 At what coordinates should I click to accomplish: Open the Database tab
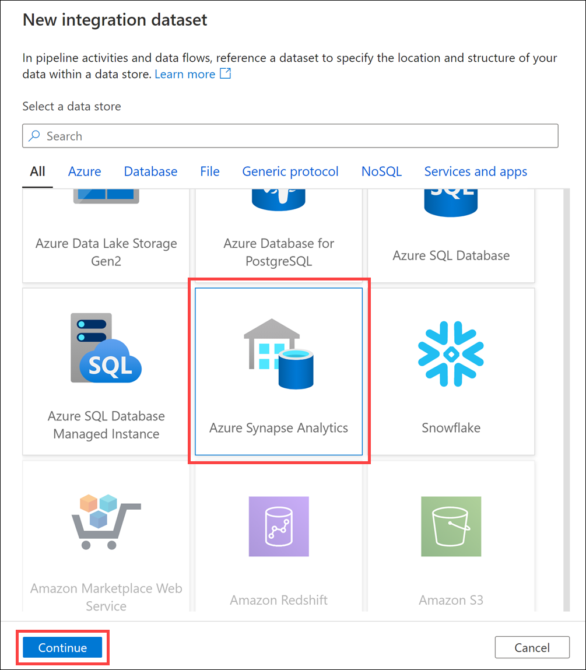click(150, 171)
